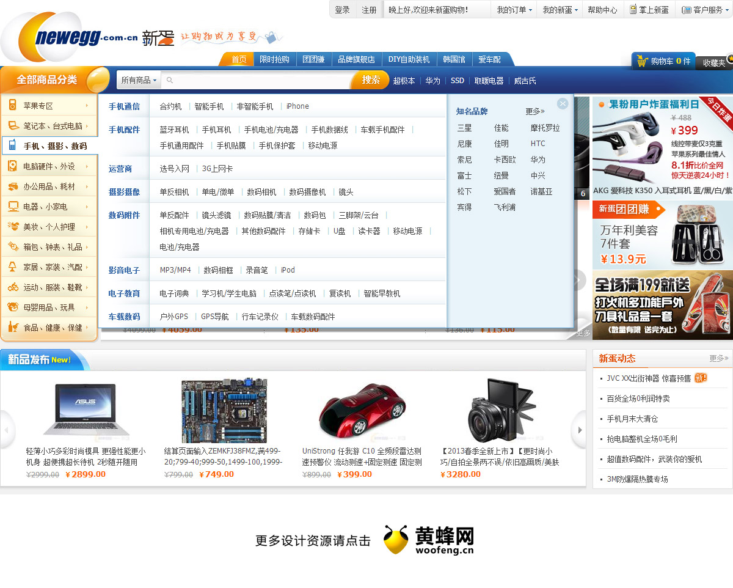Viewport: 733px width, 588px height.
Task: Switch to the 限时抢购 tab
Action: tap(275, 59)
